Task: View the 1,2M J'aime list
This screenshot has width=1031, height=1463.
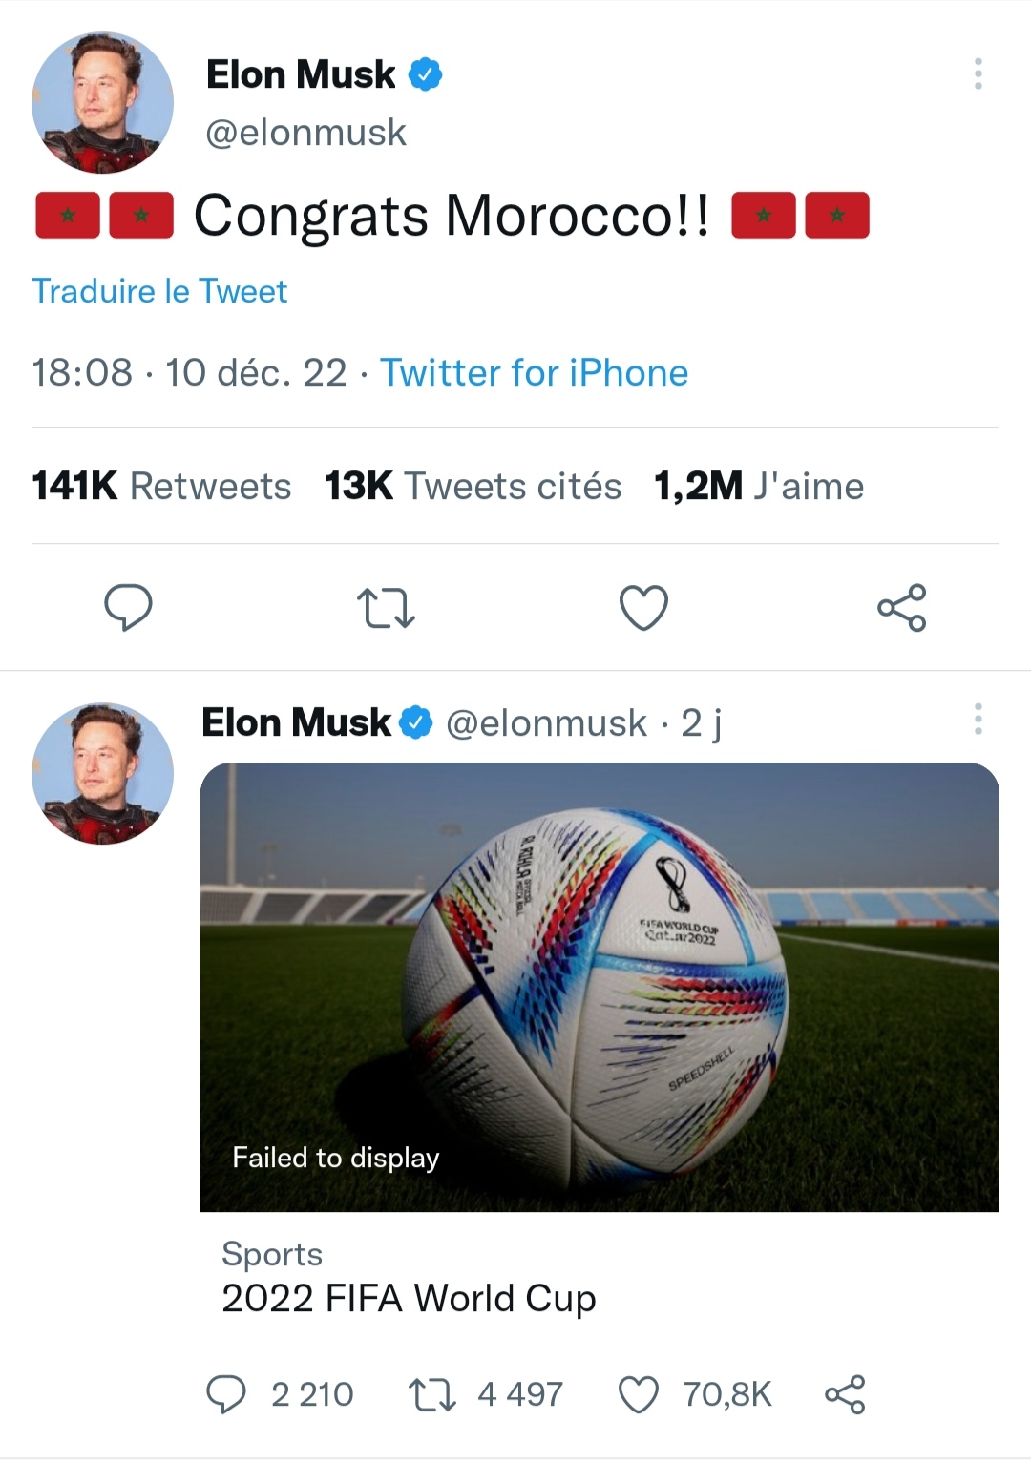Action: (x=759, y=487)
